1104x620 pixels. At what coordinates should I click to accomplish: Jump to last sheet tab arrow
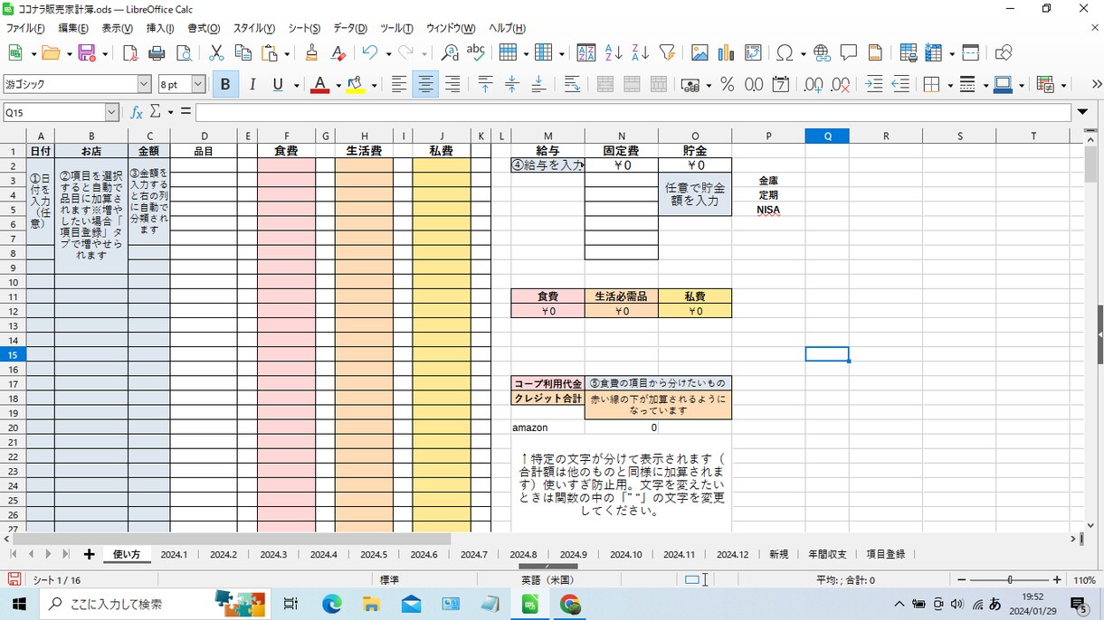(65, 554)
